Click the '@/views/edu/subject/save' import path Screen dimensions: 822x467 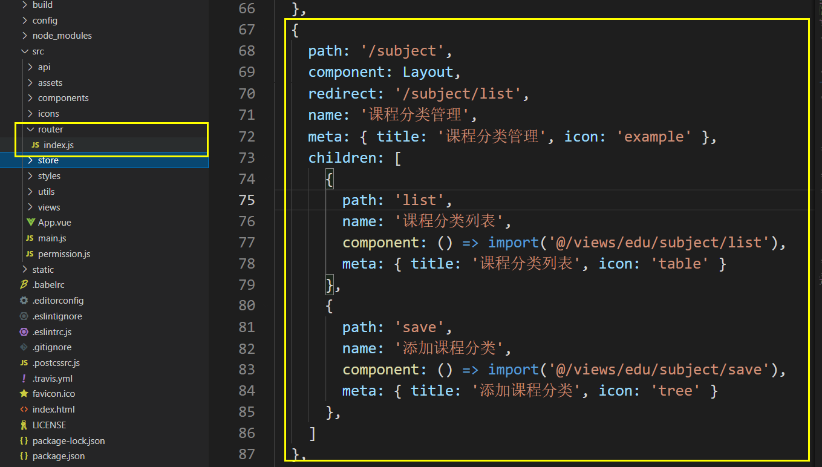point(659,370)
